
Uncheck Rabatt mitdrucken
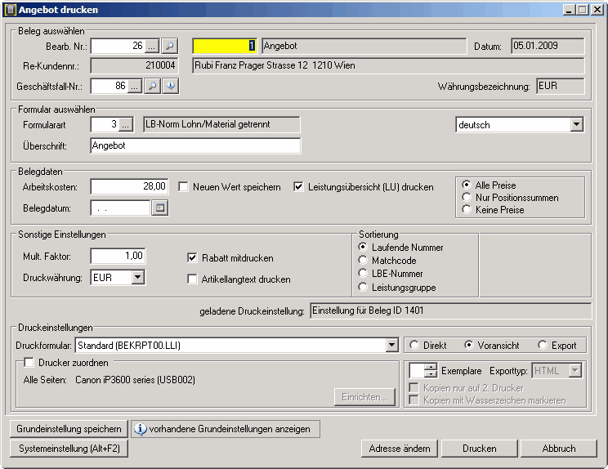192,257
